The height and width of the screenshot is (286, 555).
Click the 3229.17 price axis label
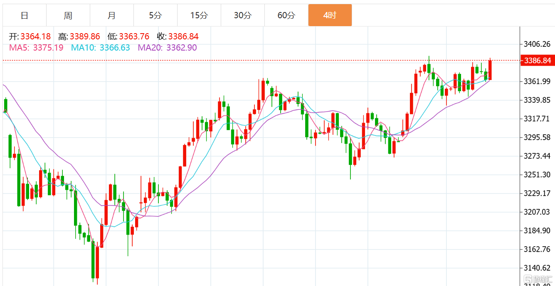tap(538, 193)
